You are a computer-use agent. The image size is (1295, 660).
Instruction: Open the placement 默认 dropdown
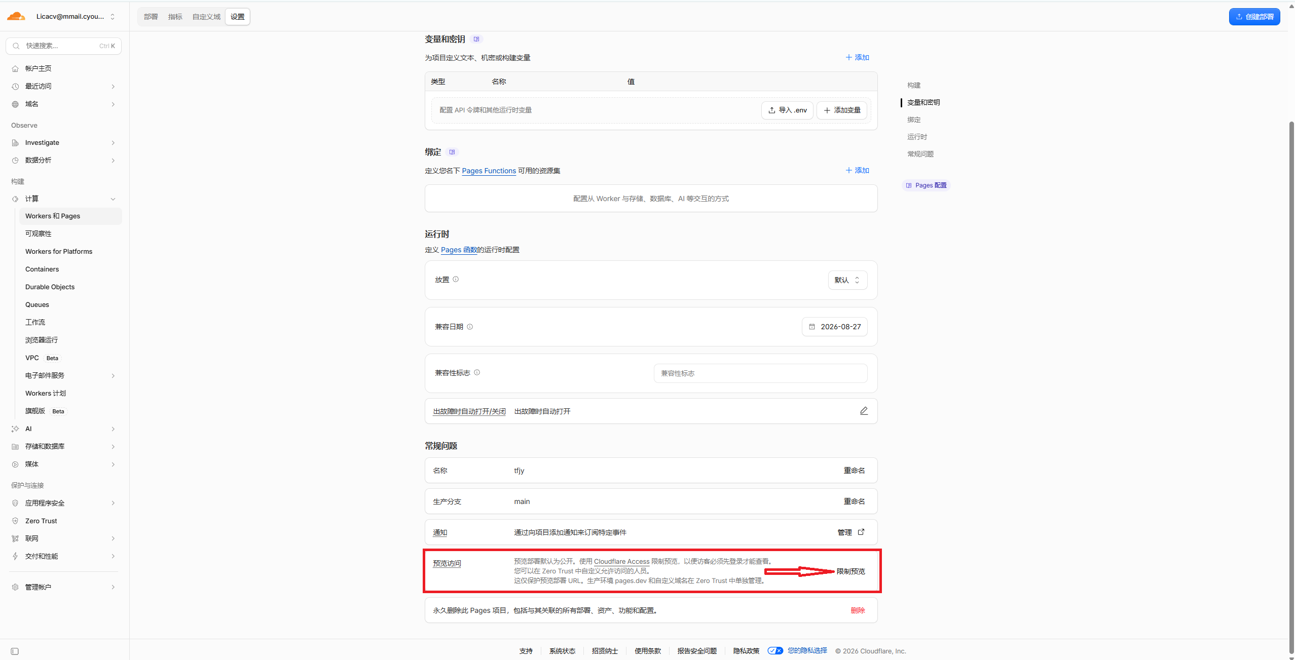(x=847, y=280)
